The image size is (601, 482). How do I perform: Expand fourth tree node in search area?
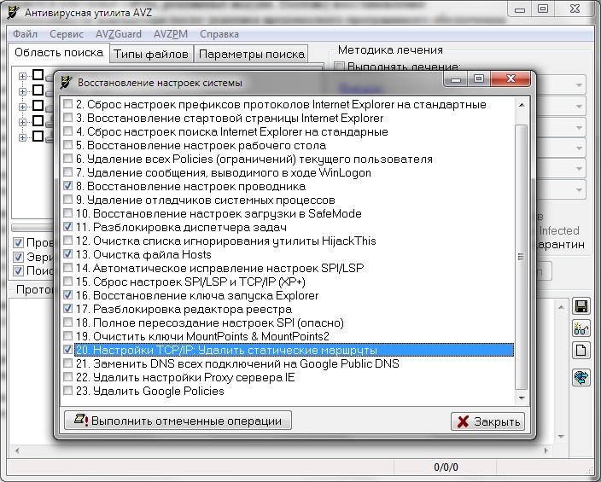click(x=22, y=122)
